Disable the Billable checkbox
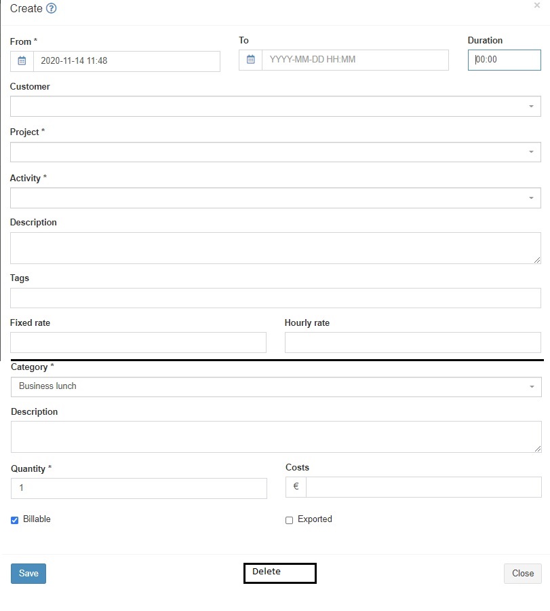Screen dimensions: 550x611 14,520
